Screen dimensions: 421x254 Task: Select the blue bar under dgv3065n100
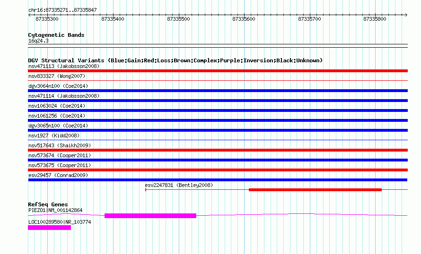coord(218,130)
